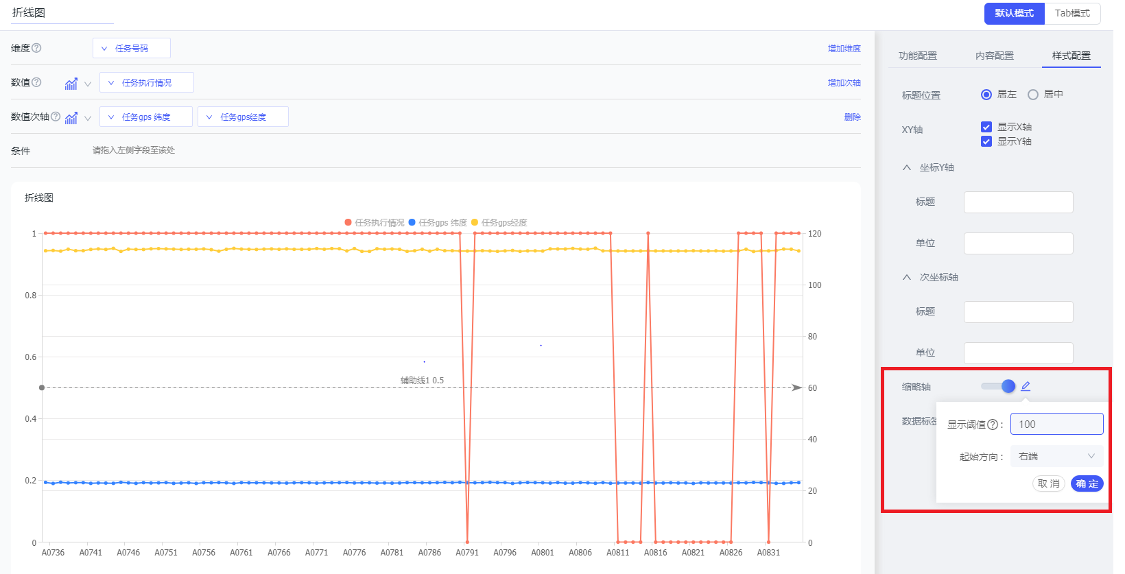Viewport: 1125px width, 574px height.
Task: Switch to the 功能配置 tab
Action: click(x=918, y=56)
